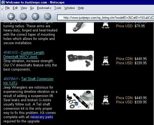
Task: Open the Back button history dropdown arrow
Action: click(15, 20)
